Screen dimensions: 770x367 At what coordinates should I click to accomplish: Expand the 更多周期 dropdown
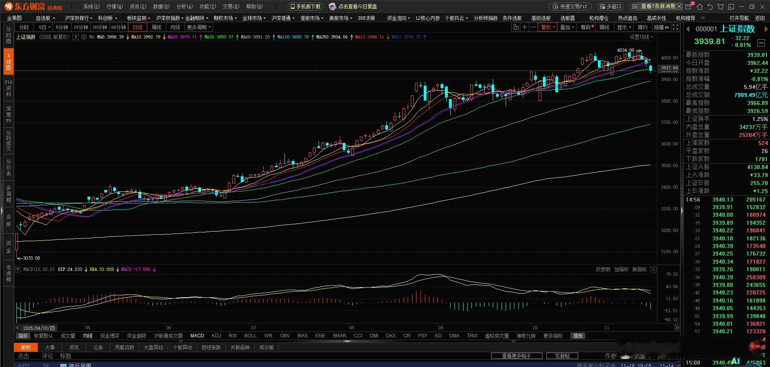pos(199,27)
